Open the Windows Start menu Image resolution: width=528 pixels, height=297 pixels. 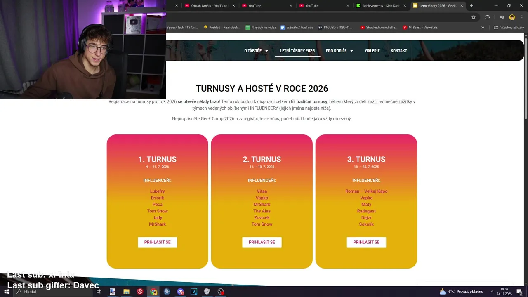pos(6,292)
